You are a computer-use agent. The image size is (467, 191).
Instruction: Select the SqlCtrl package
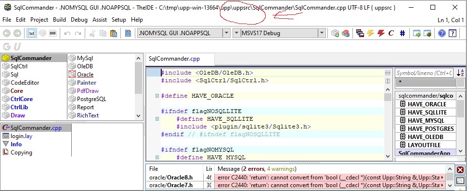(34, 66)
